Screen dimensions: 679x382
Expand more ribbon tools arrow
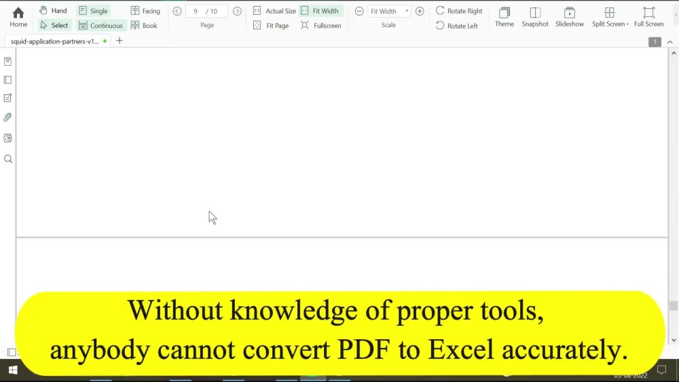676,15
